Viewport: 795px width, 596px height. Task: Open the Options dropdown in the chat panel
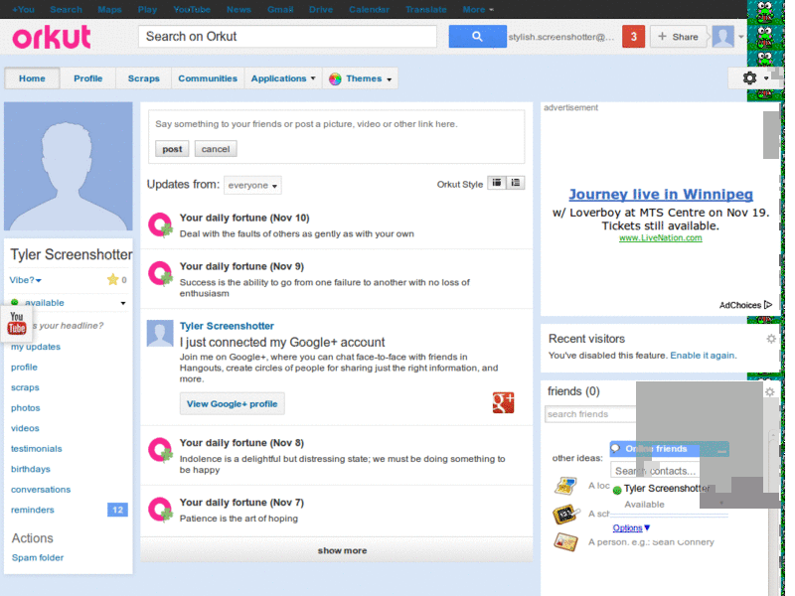click(x=631, y=528)
